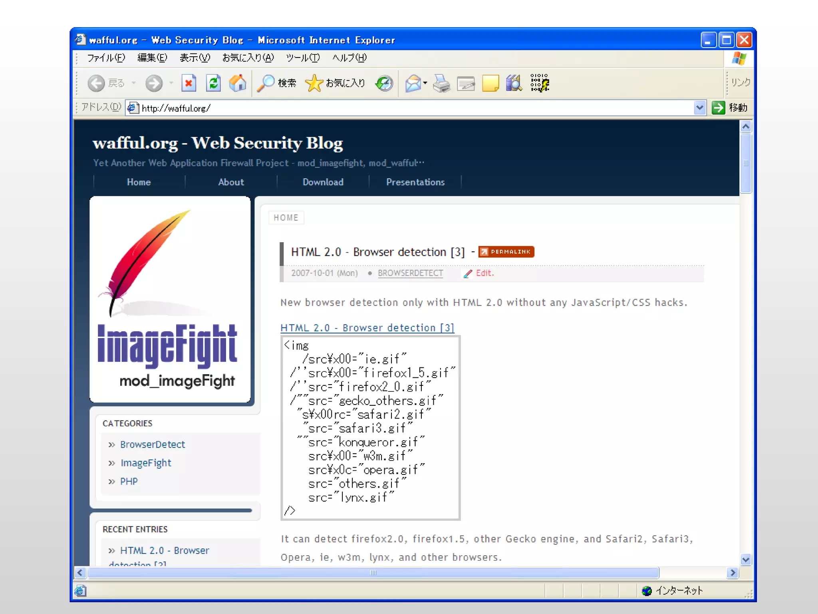Screen dimensions: 818x614
Task: Click the Refresh page icon
Action: pos(213,83)
